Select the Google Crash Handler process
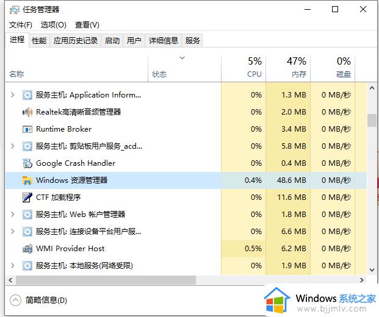Screen dimensions: 379x317 (186, 163)
